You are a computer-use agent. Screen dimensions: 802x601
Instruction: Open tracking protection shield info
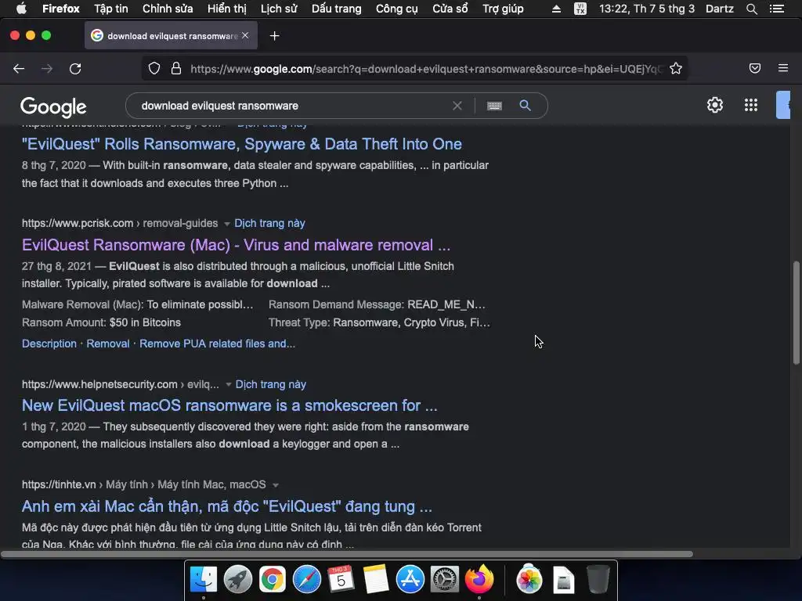click(x=154, y=69)
